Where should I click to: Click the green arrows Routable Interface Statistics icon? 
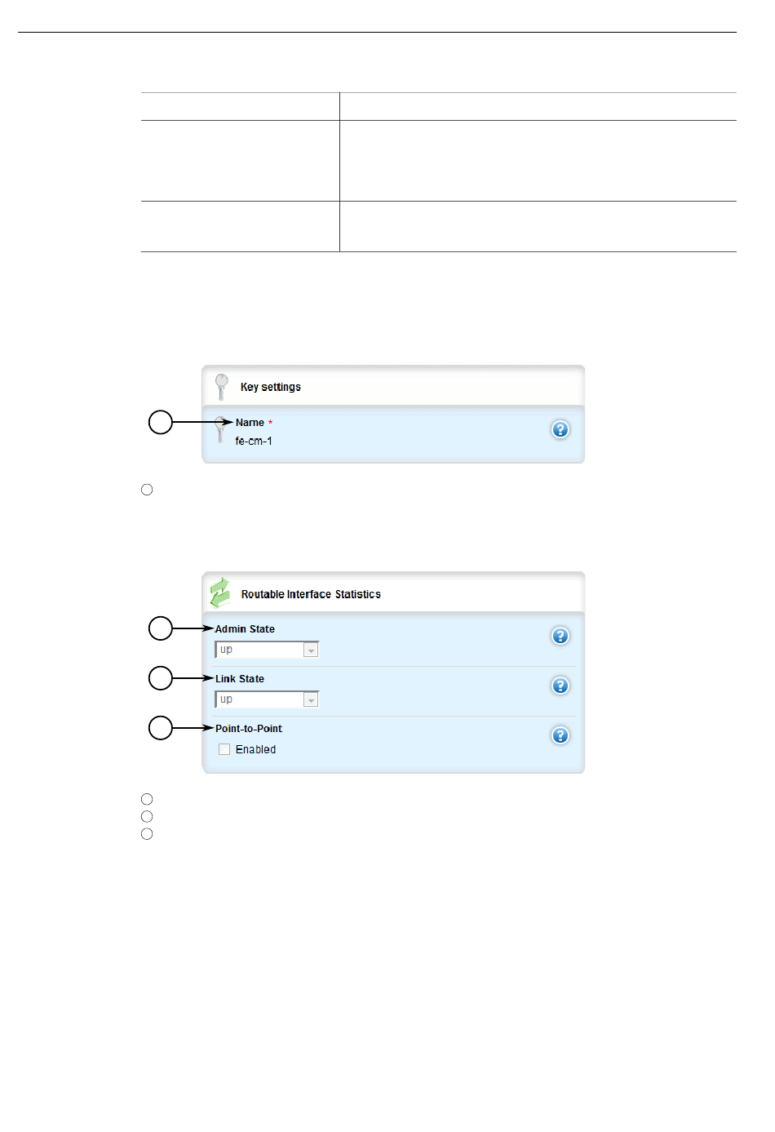coord(219,593)
